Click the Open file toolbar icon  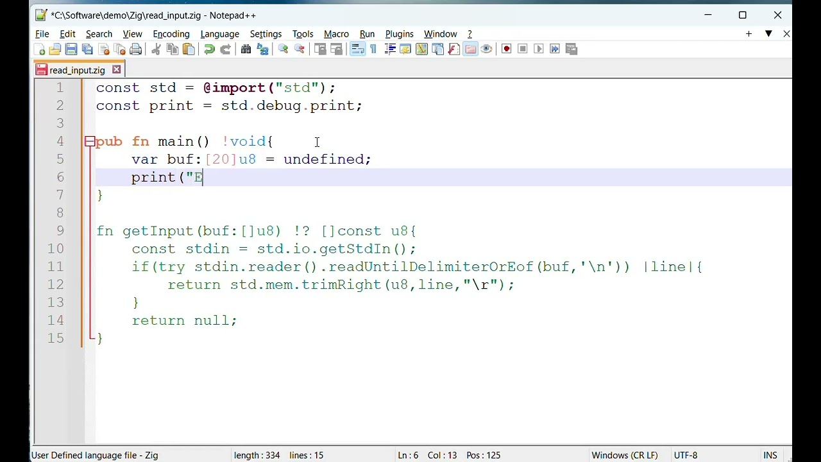tap(55, 49)
